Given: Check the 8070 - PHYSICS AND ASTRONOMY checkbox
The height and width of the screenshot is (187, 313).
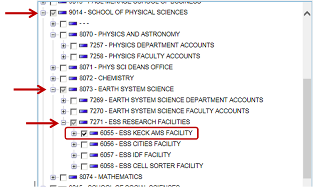Looking at the screenshot, I should pos(63,35).
